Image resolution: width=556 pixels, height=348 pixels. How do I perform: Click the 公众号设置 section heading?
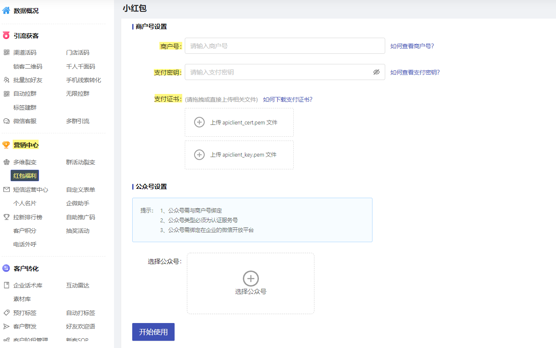[x=151, y=186]
